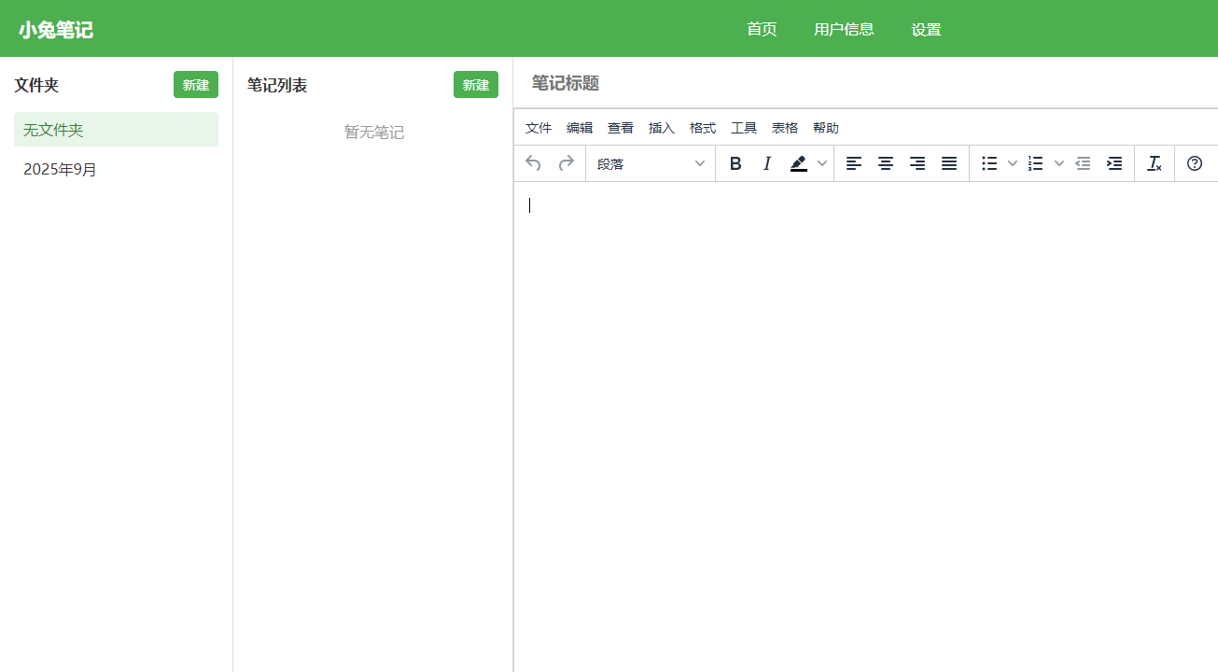Image resolution: width=1218 pixels, height=672 pixels.
Task: Justify the paragraph text
Action: pos(949,163)
